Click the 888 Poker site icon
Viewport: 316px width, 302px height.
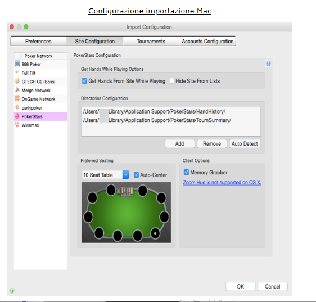(17, 64)
